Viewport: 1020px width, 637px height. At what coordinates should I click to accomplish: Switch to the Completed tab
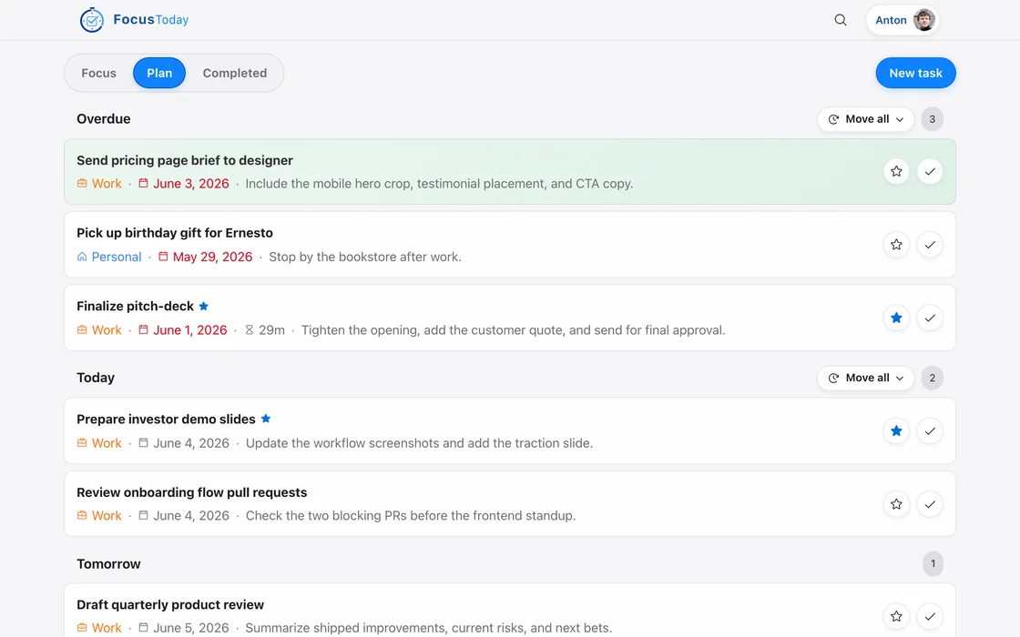tap(235, 73)
